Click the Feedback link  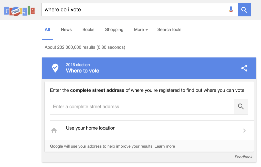(x=243, y=157)
